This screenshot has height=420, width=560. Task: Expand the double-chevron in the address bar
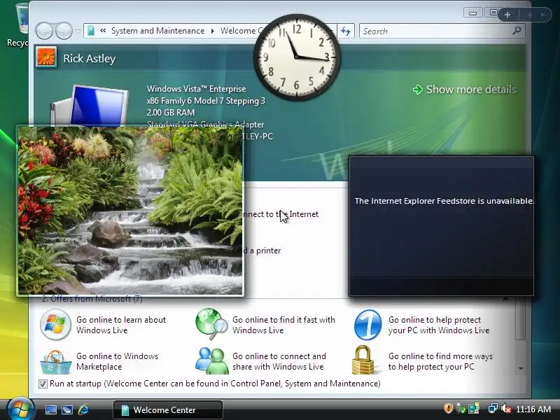click(x=103, y=31)
